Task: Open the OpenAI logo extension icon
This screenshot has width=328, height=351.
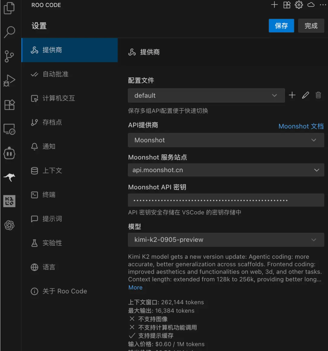Action: (x=9, y=225)
